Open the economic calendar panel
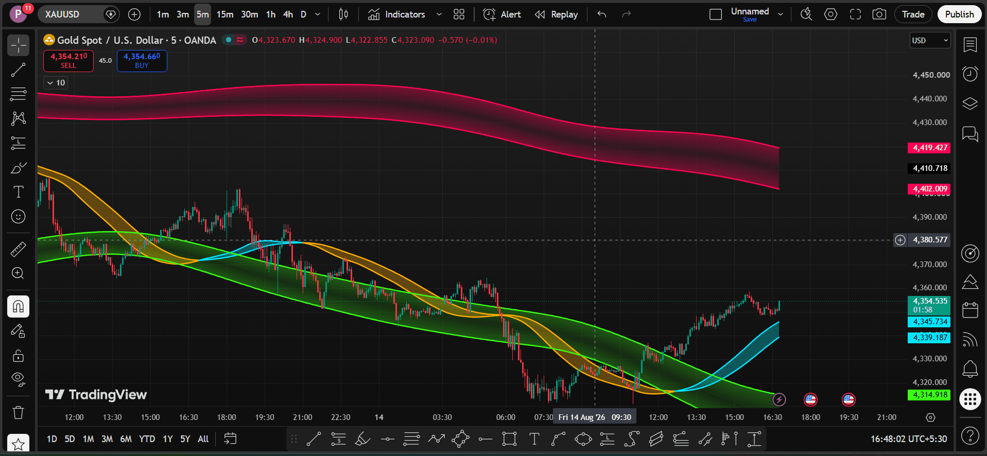The image size is (987, 456). click(x=970, y=310)
